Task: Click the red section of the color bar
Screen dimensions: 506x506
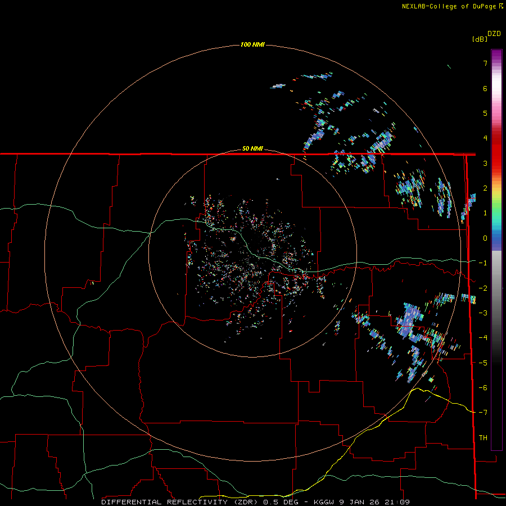Action: coord(496,150)
